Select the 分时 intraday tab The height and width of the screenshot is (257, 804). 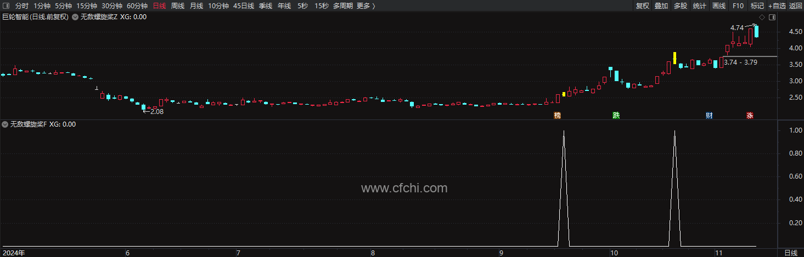[22, 6]
